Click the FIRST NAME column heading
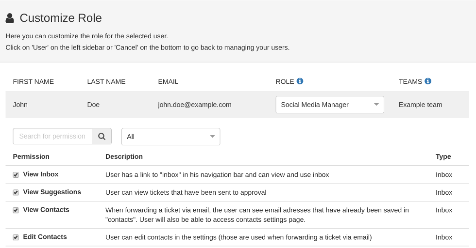This screenshot has height=248, width=476. tap(33, 81)
